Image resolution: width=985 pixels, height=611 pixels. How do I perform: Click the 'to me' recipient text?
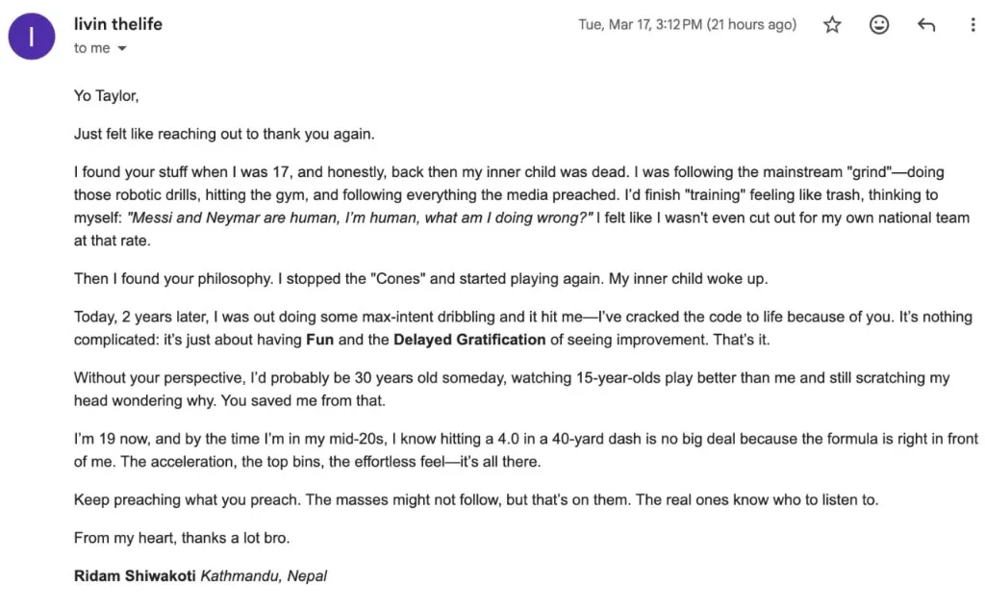tap(91, 48)
